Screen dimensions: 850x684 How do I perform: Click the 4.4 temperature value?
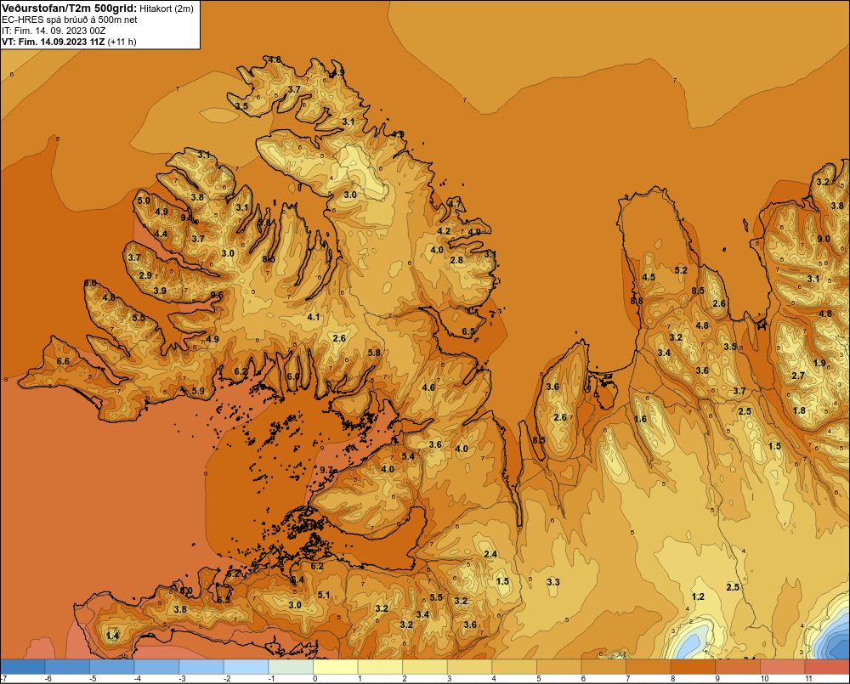161,235
